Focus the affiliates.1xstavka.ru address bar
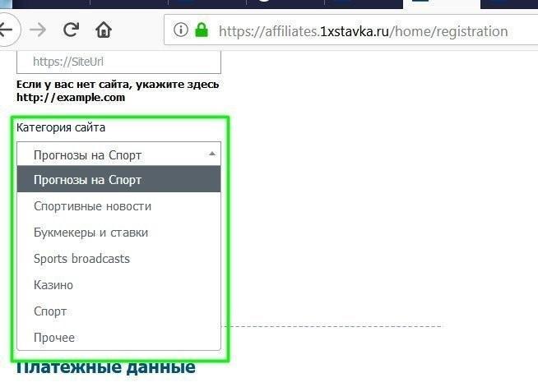Screen dimensions: 538x387 tap(362, 32)
